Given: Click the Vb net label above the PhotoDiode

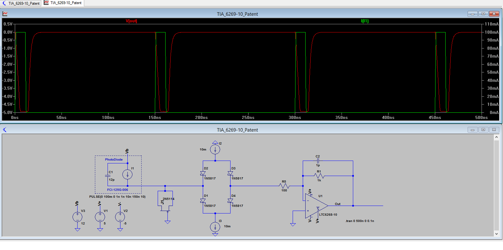Looking at the screenshot, I should pyautogui.click(x=127, y=151).
